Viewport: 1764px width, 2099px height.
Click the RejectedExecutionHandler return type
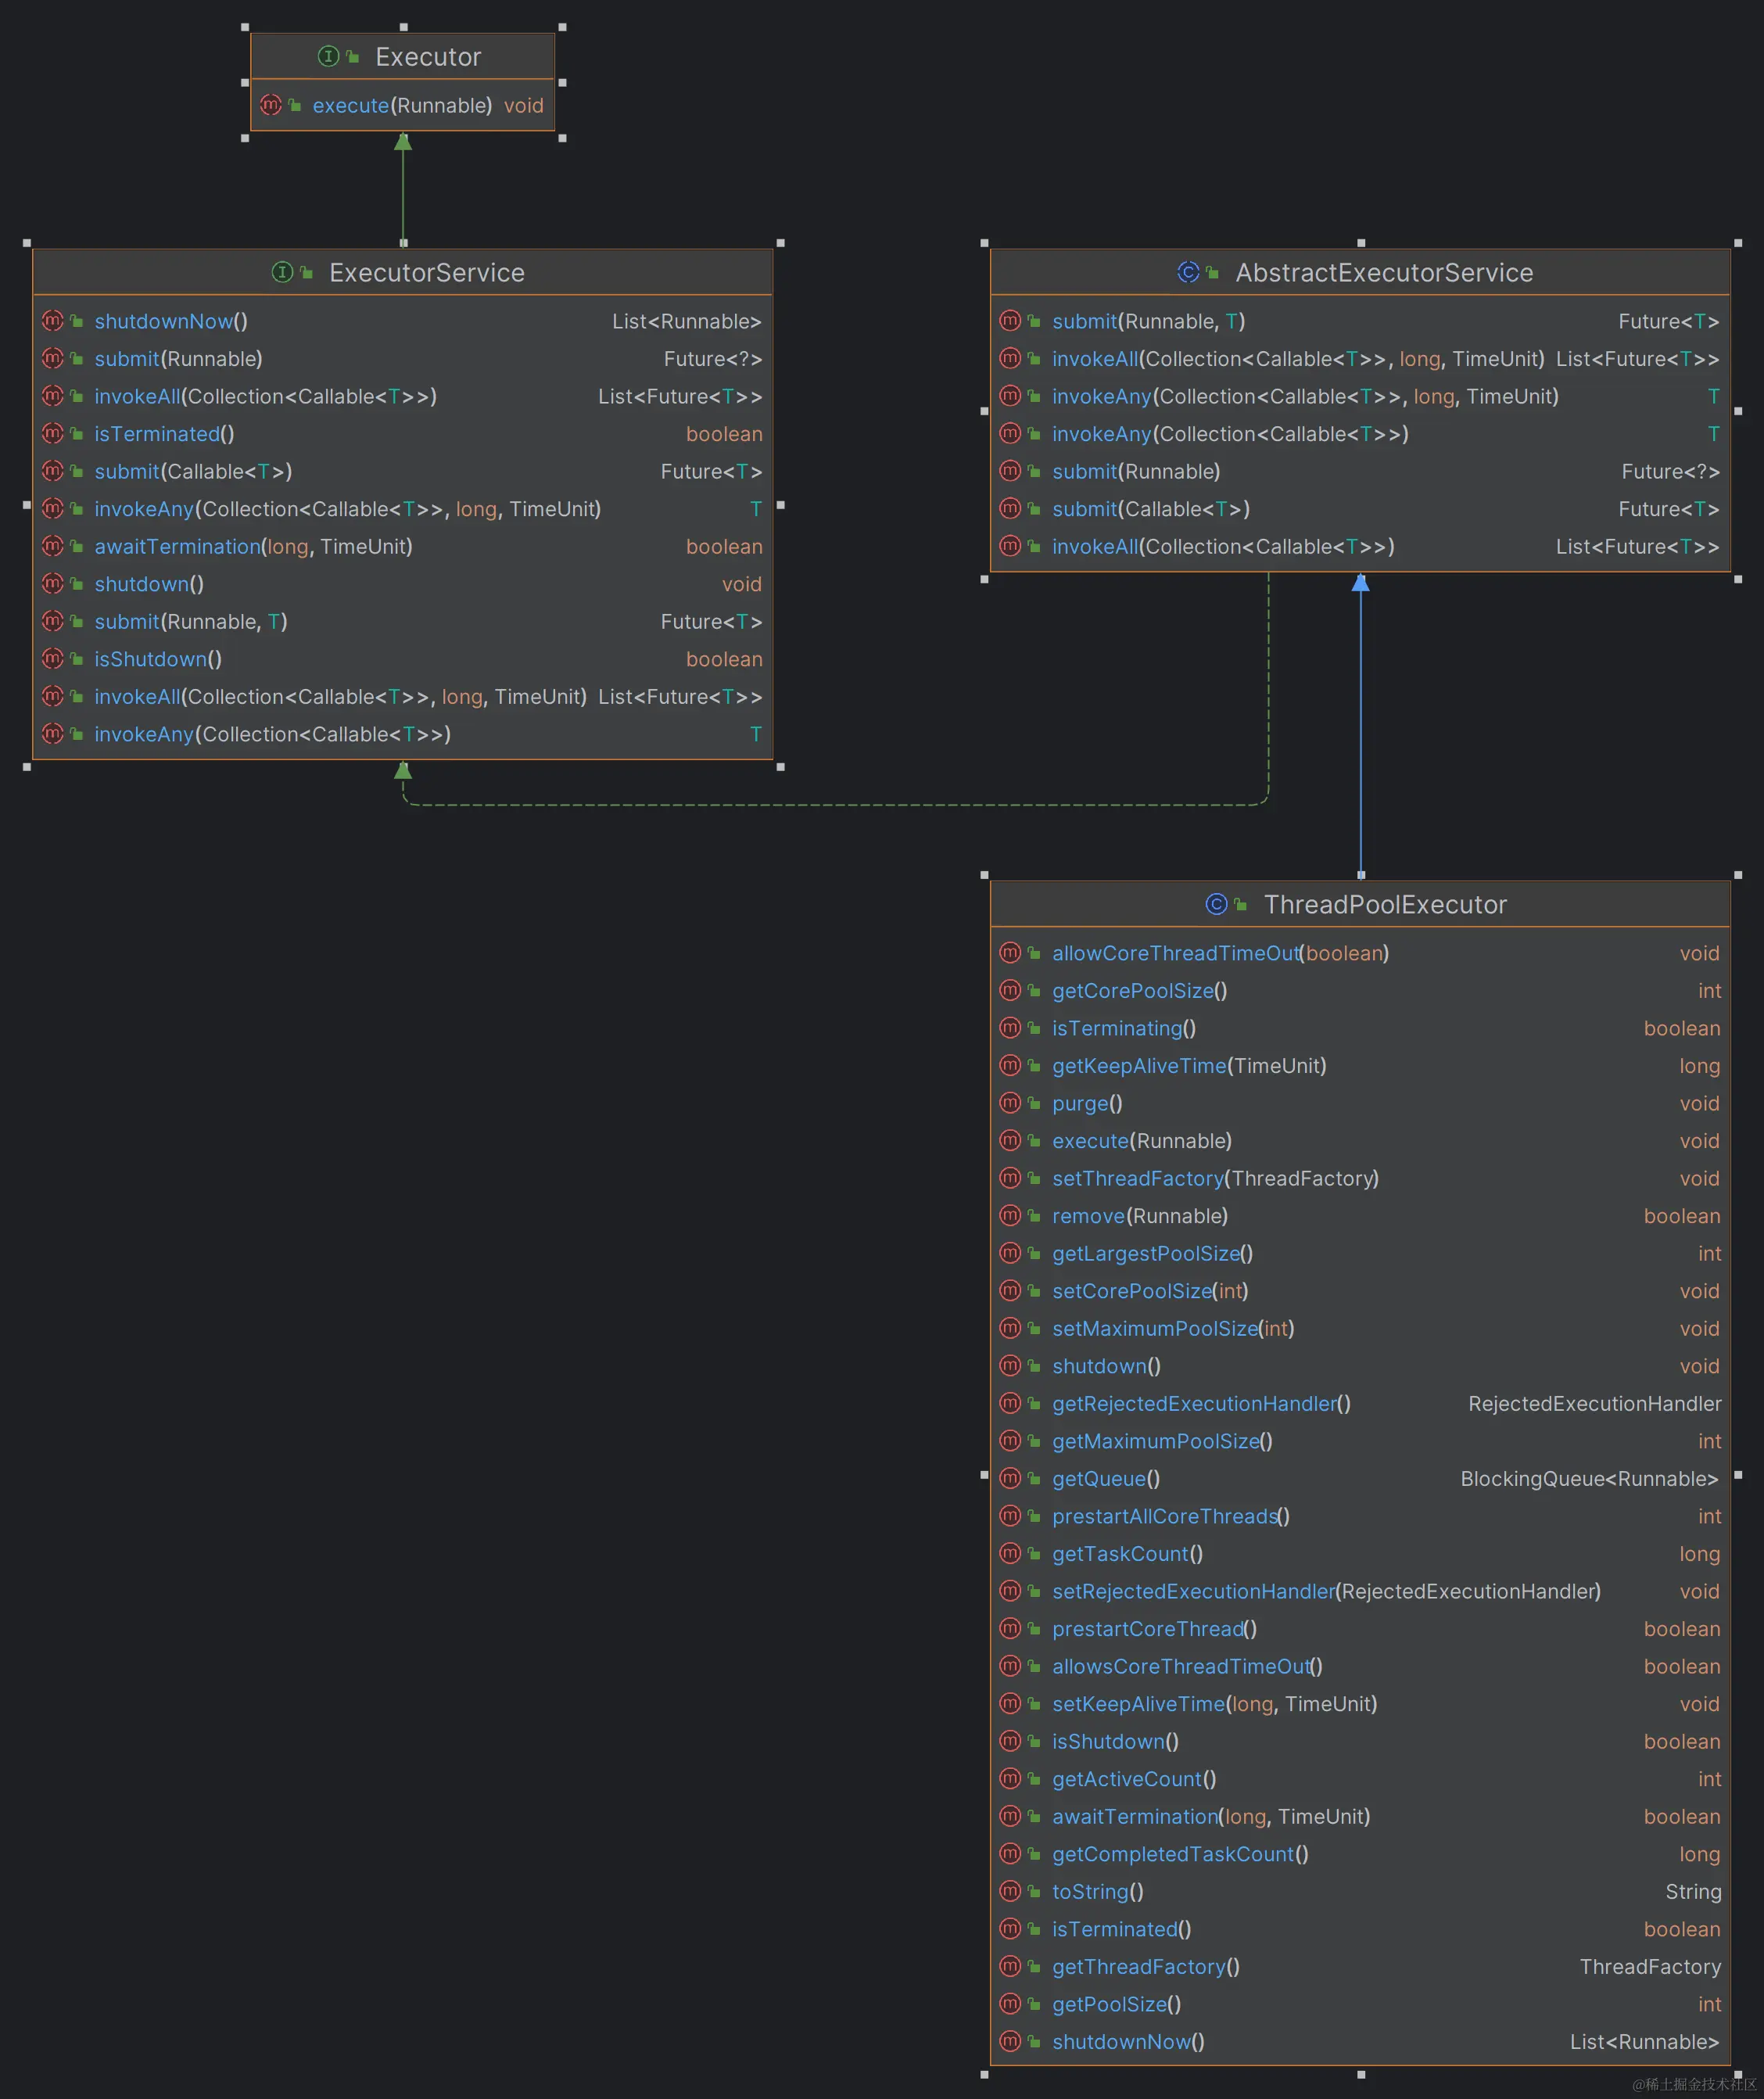1594,1404
